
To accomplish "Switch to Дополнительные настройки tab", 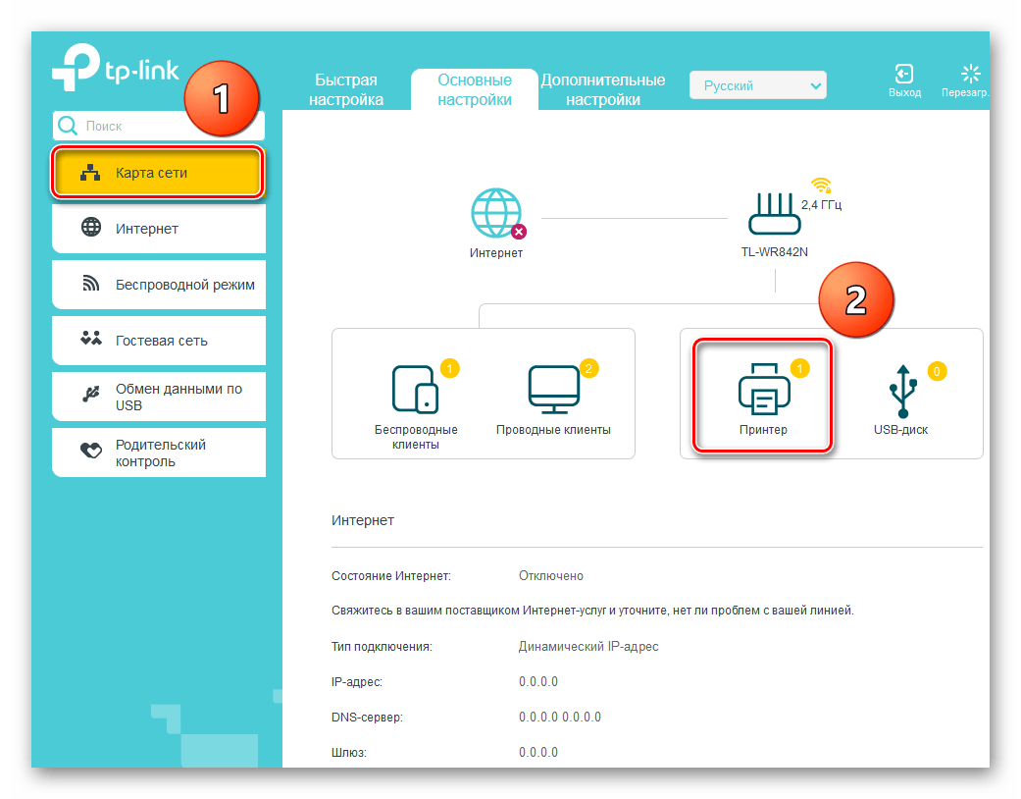I will pos(603,89).
